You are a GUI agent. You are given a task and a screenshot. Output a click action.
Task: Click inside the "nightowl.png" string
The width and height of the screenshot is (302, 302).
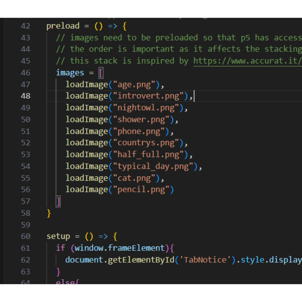click(145, 108)
